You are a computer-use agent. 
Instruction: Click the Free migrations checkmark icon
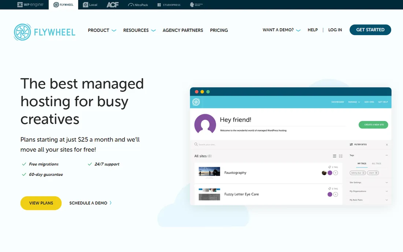click(x=24, y=164)
